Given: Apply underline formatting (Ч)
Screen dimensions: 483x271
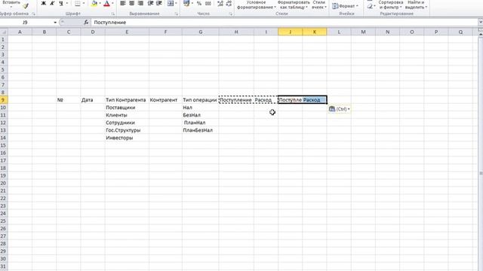Looking at the screenshot, I should click(x=60, y=3).
